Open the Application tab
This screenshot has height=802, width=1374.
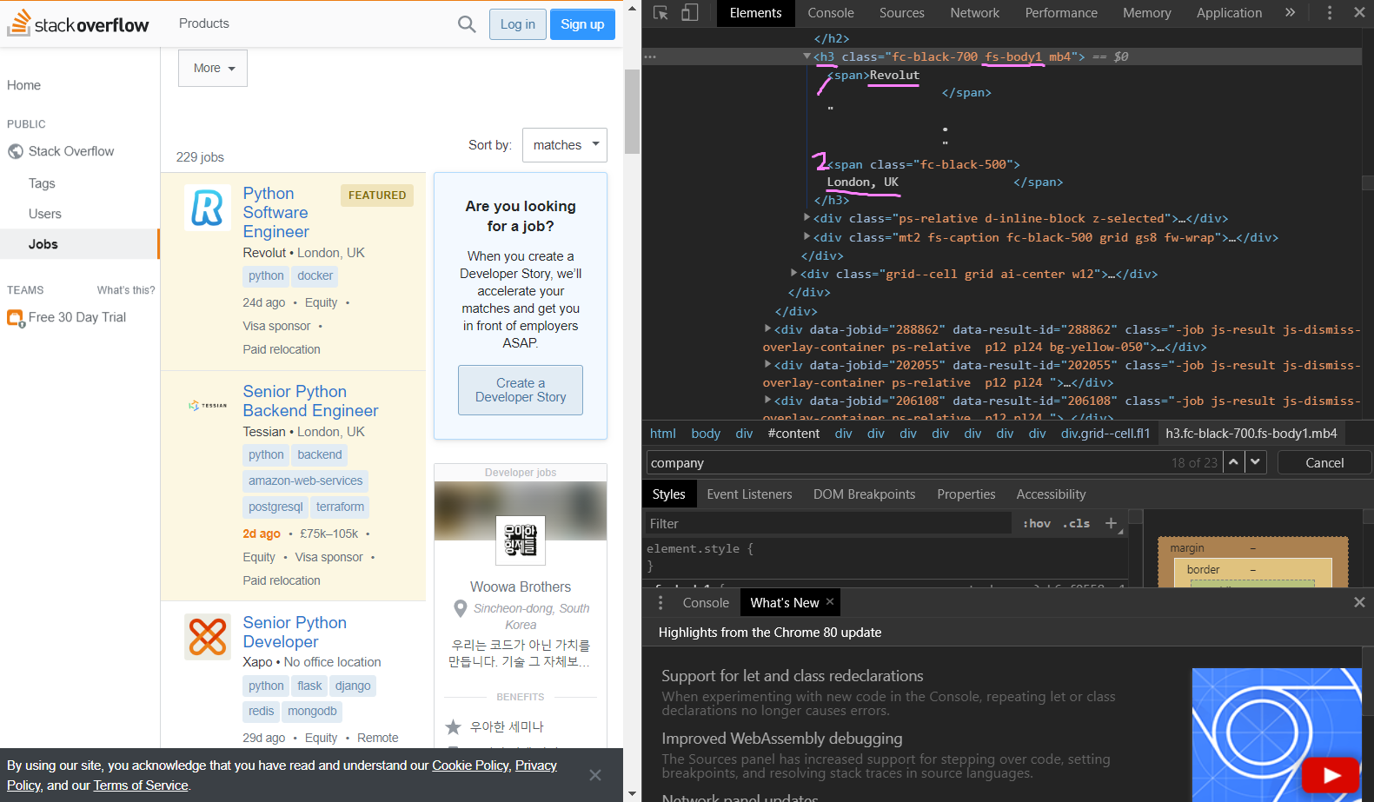(x=1229, y=13)
